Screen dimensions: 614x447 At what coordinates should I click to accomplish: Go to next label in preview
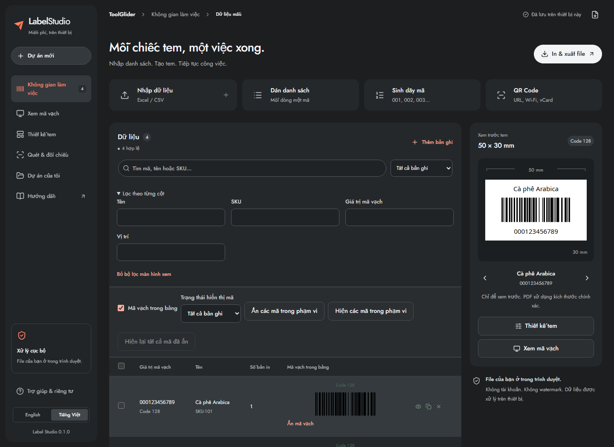click(587, 278)
